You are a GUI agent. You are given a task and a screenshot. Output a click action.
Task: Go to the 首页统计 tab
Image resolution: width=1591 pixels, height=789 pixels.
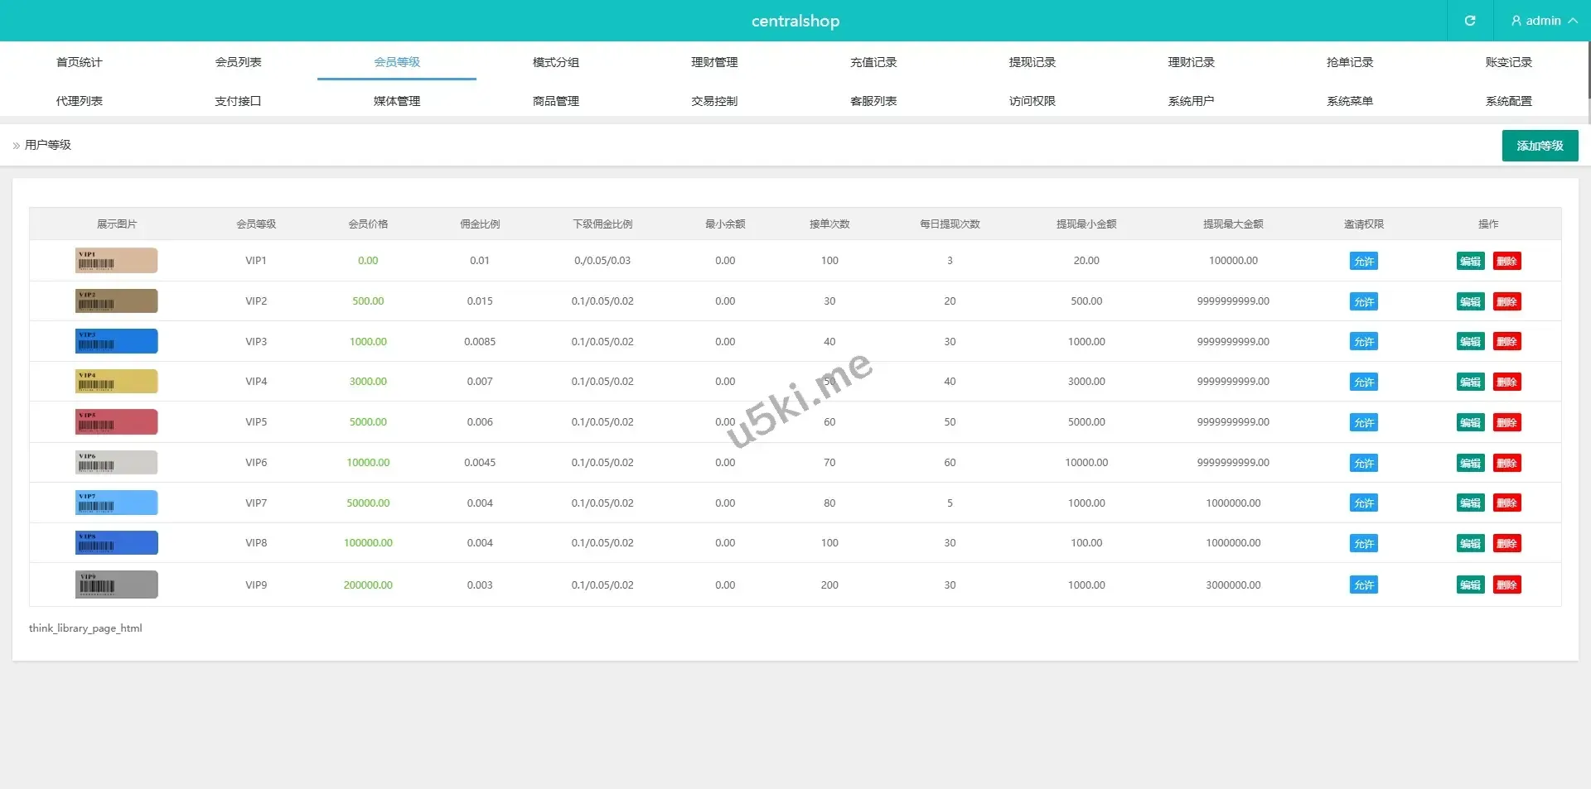pos(80,62)
